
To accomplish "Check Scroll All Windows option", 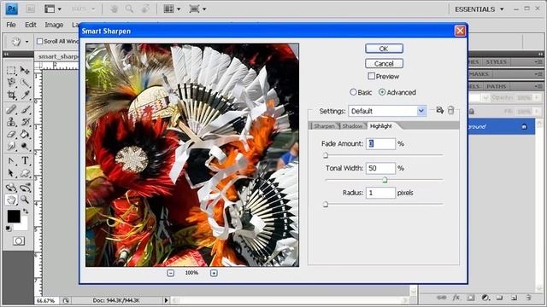I will pos(40,42).
